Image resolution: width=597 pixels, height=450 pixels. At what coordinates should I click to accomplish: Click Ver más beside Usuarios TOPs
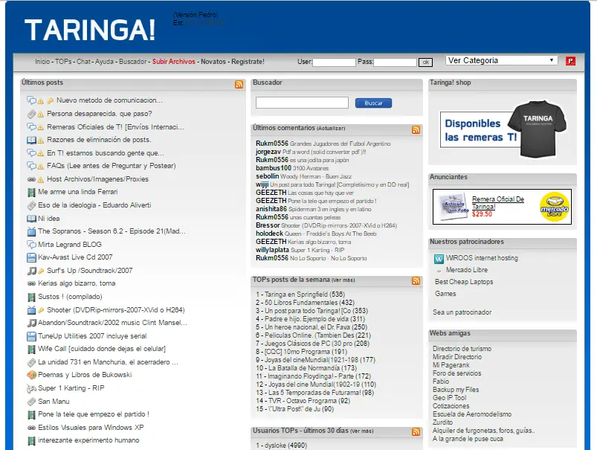click(x=362, y=431)
